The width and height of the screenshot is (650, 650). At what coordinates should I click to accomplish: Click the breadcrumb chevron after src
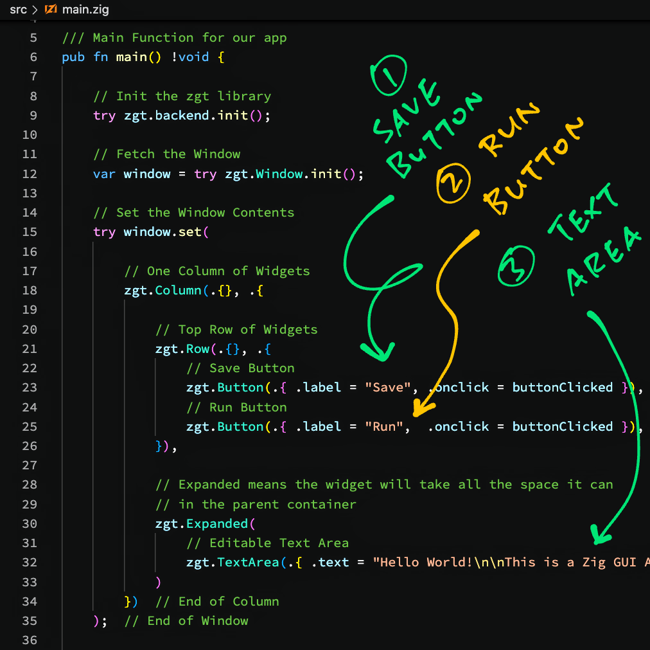click(x=35, y=10)
